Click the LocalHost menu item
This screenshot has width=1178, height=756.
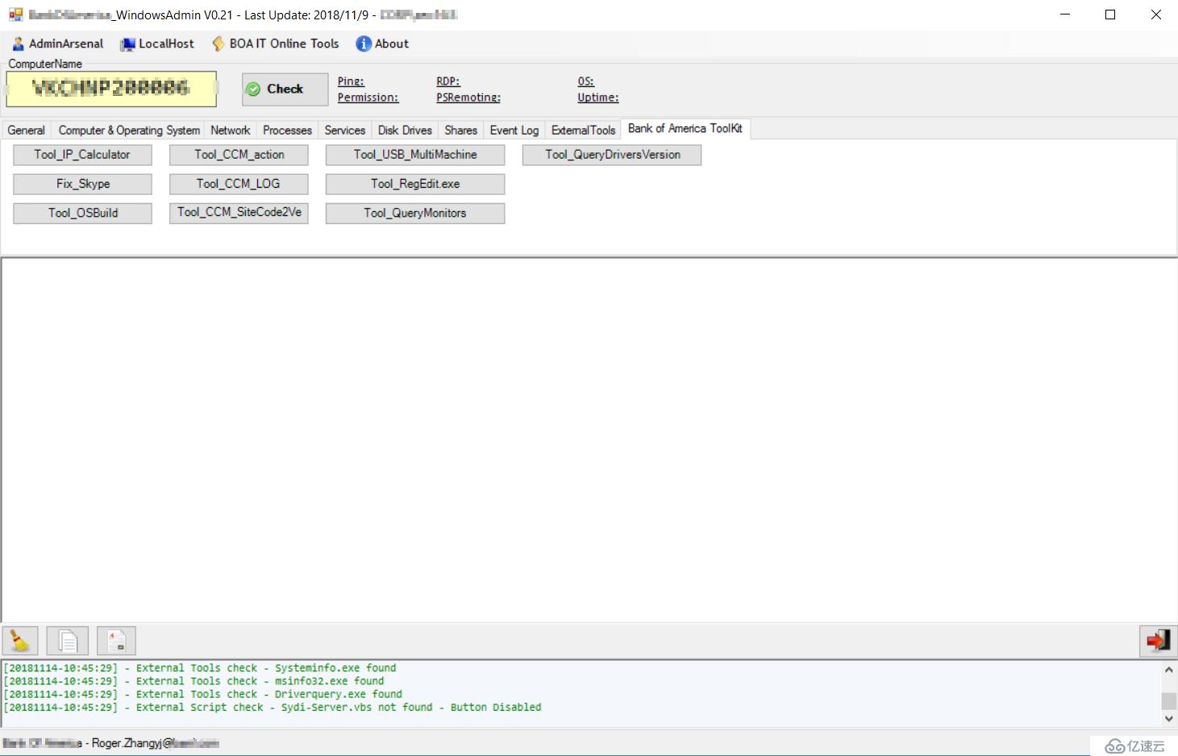[157, 44]
